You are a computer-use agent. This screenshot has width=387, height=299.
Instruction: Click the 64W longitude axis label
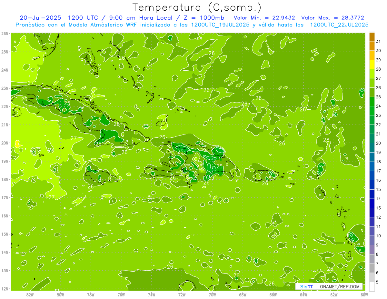[x=303, y=294]
